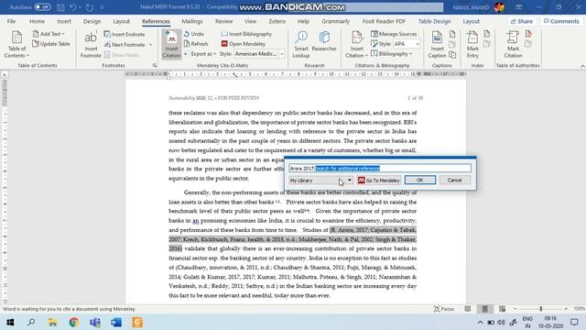Expand Export as dropdown
Screen dimensions: 586x330
[x=201, y=54]
